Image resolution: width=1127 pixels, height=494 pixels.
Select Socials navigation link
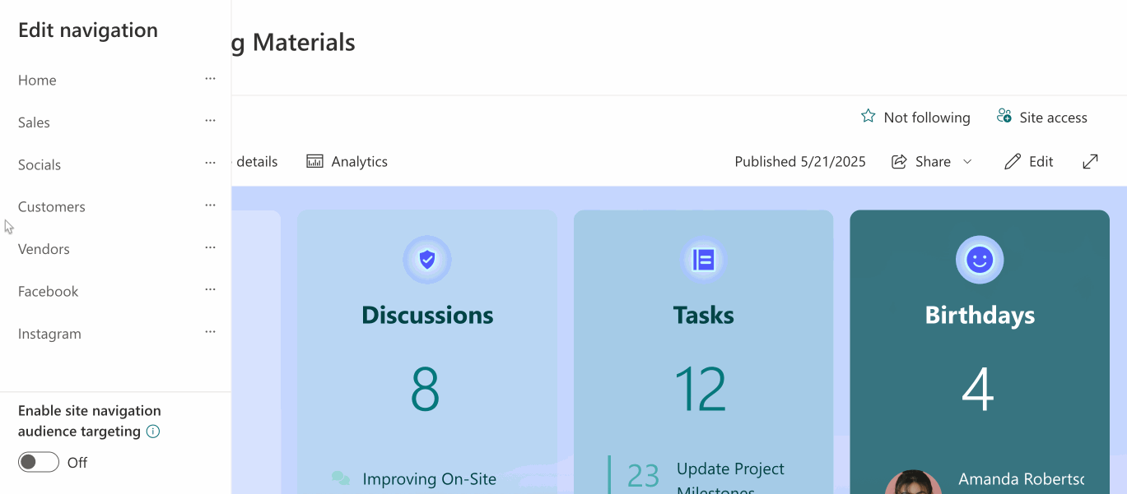(x=40, y=164)
